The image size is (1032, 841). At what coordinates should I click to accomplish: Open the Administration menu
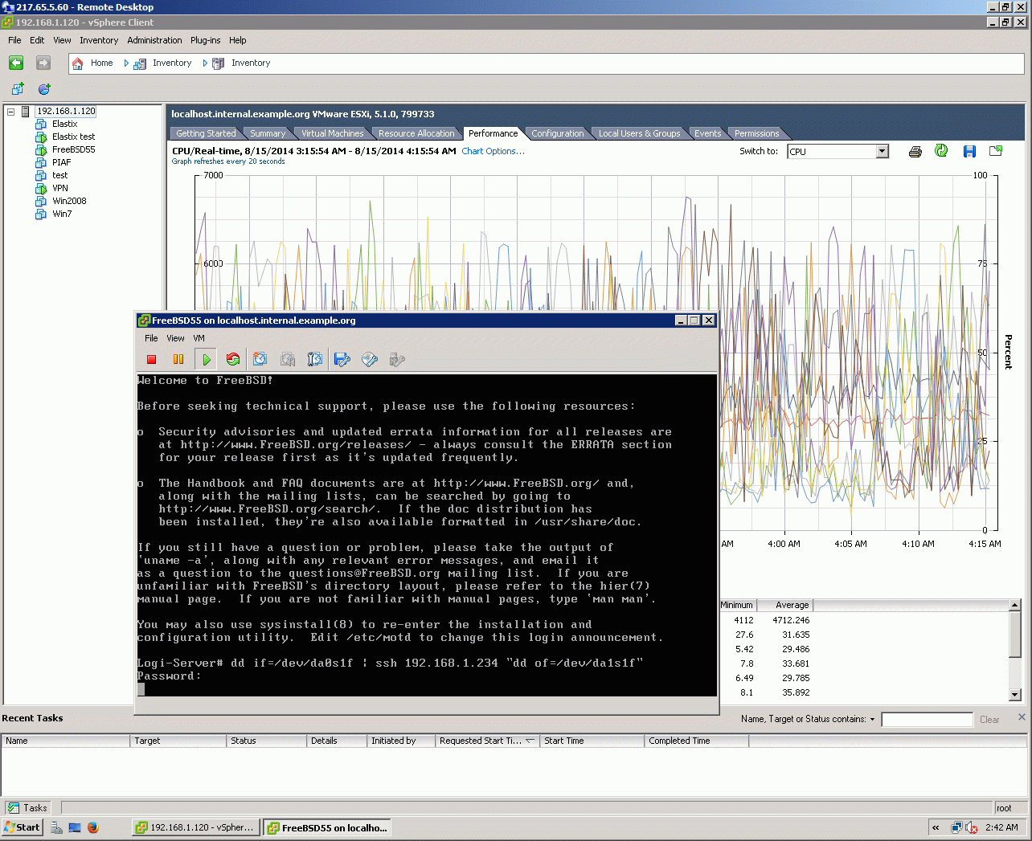(x=154, y=40)
